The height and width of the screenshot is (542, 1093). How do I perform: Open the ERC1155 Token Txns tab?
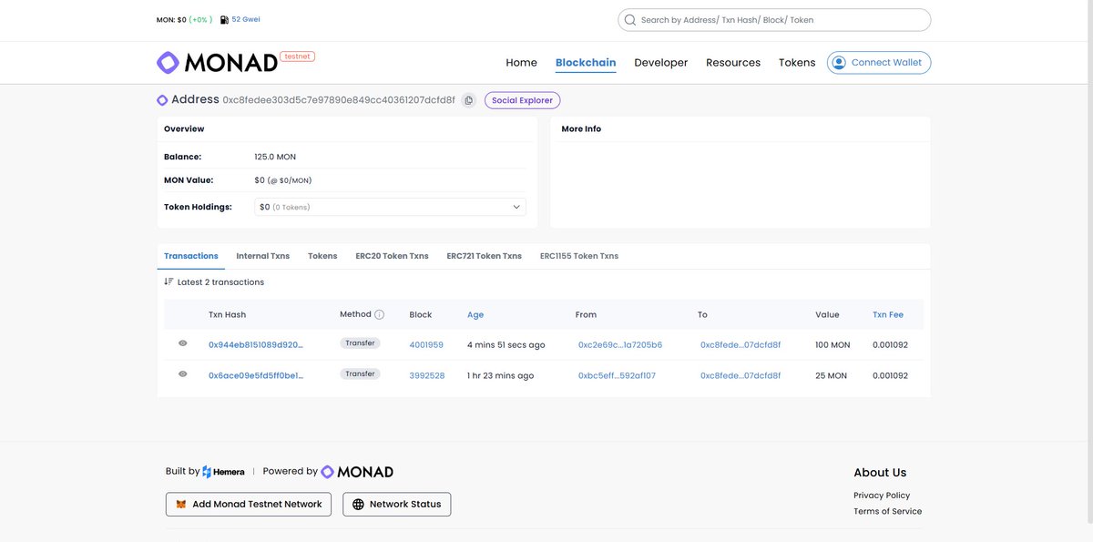579,256
